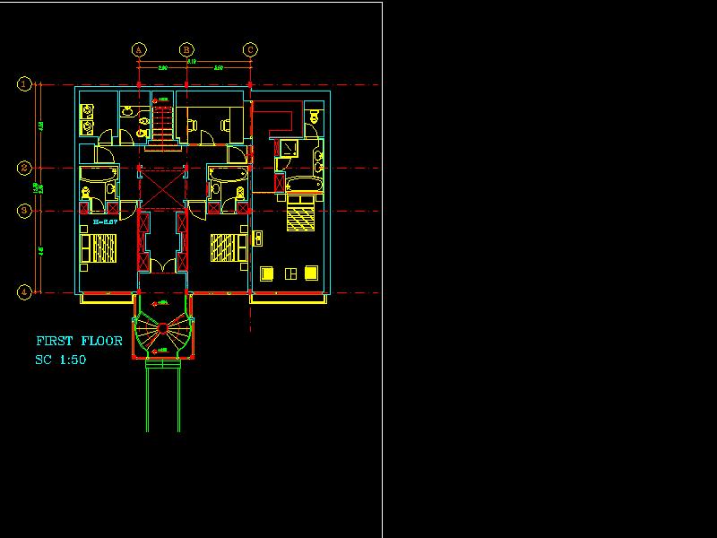Screen dimensions: 717x538
Task: Select the bed in the middle bedroom
Action: pyautogui.click(x=229, y=248)
